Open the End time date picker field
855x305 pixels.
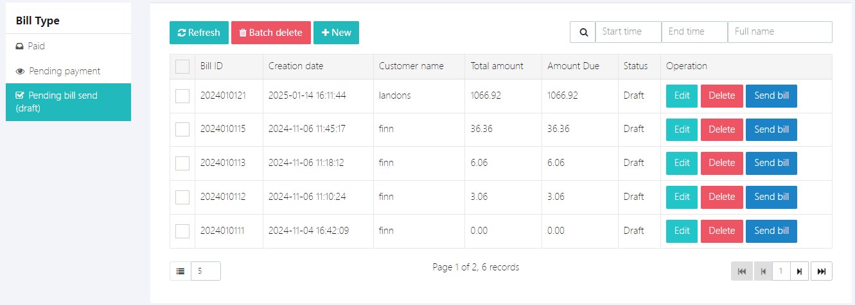coord(694,32)
